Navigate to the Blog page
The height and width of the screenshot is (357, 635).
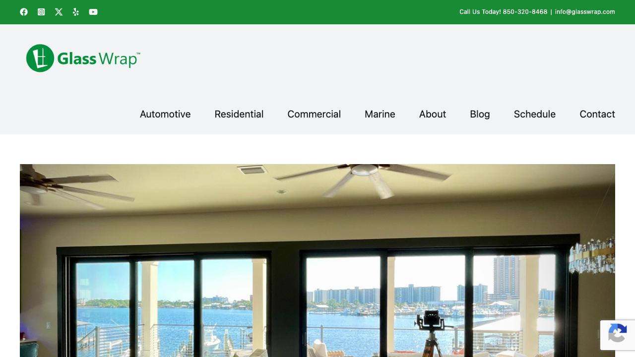coord(480,114)
